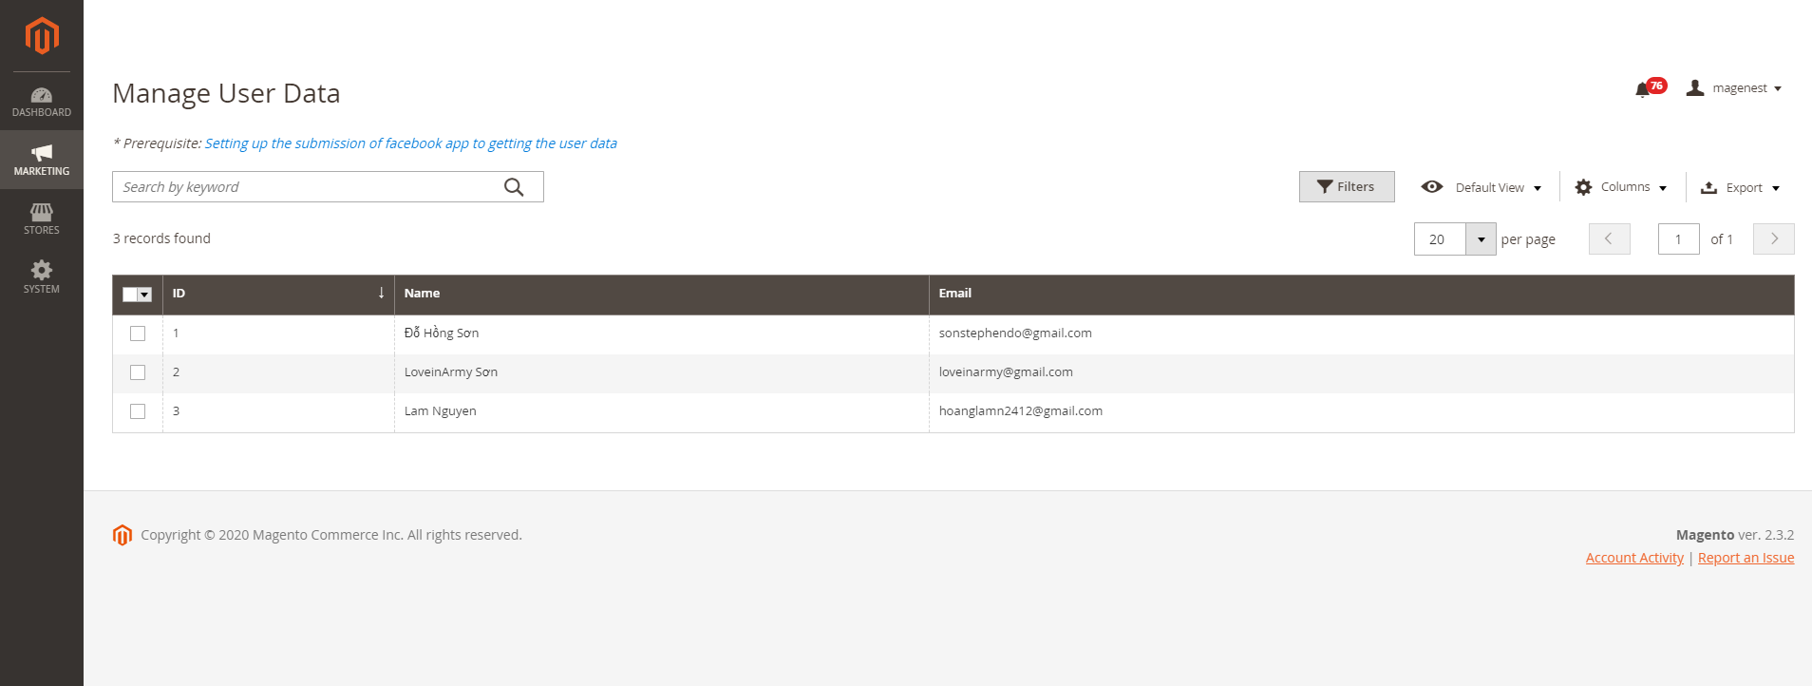Image resolution: width=1812 pixels, height=686 pixels.
Task: Open the select-all mass action dropdown
Action: (x=144, y=295)
